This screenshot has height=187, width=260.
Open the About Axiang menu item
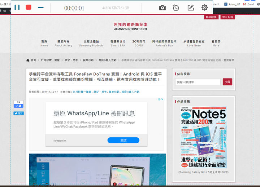tap(64, 43)
